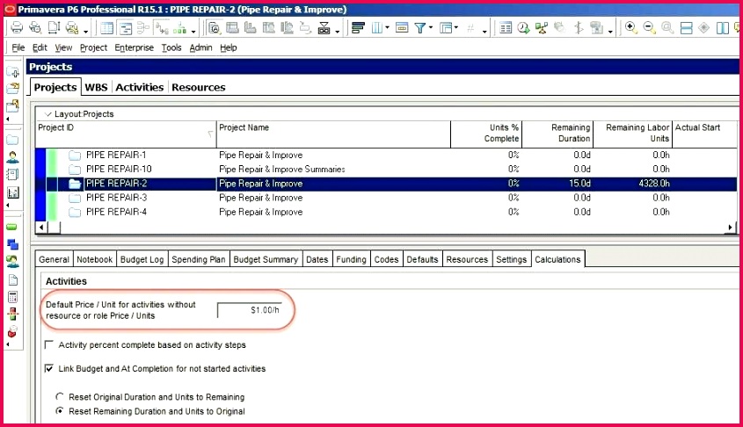
Task: Click the Activity Details table icon
Action: tap(506, 28)
